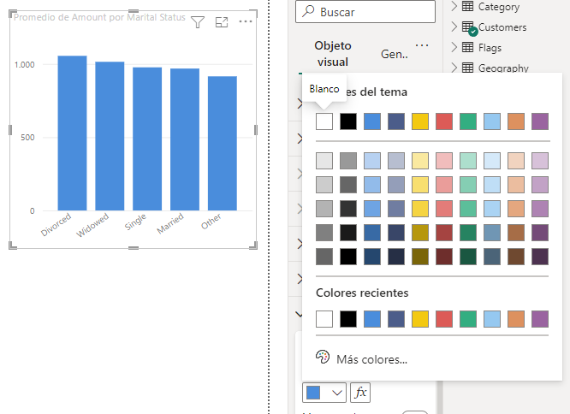Pick the yellow swatch in theme colors top row
This screenshot has height=414, width=570.
(420, 121)
